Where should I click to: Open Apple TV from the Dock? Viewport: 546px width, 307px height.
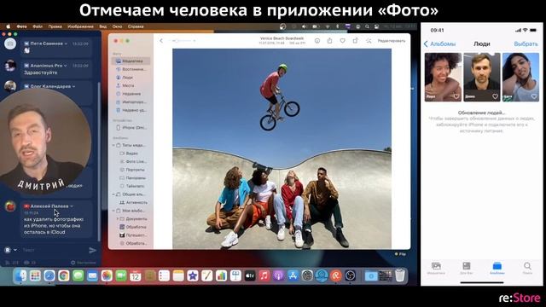250,275
